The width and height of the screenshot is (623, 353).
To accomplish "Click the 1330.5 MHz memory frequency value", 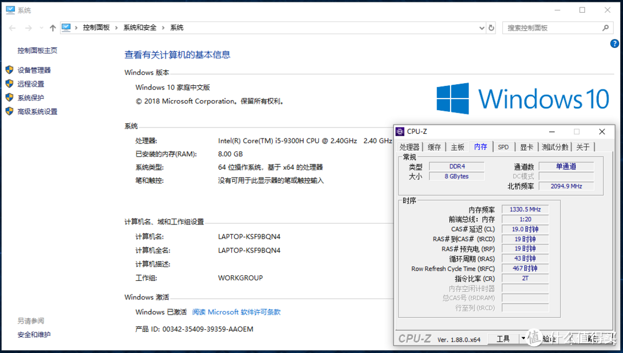I will click(526, 209).
